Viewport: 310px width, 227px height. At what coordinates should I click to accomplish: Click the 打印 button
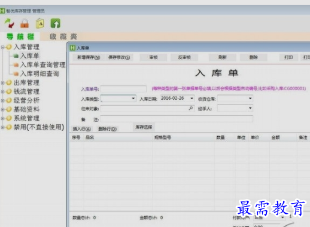[288, 57]
